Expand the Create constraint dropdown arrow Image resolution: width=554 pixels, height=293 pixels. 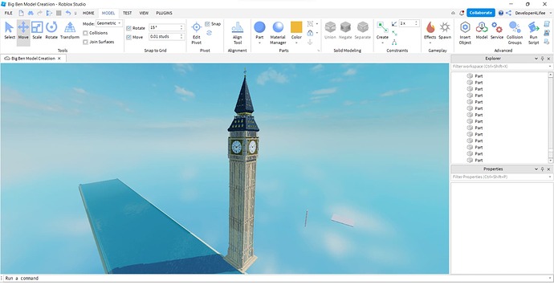(x=382, y=43)
